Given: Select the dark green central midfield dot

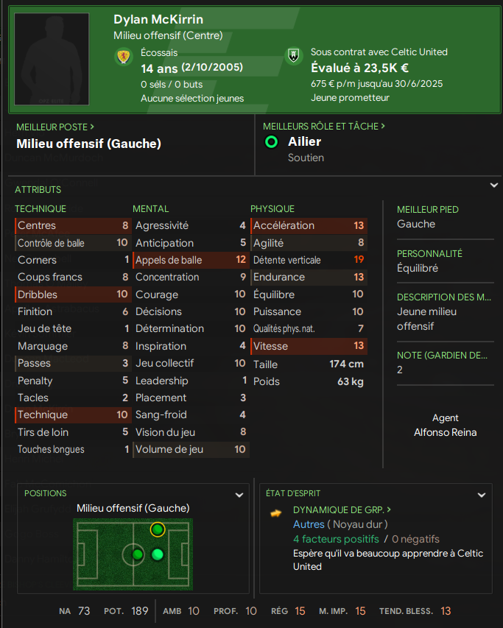Looking at the screenshot, I should click(137, 554).
